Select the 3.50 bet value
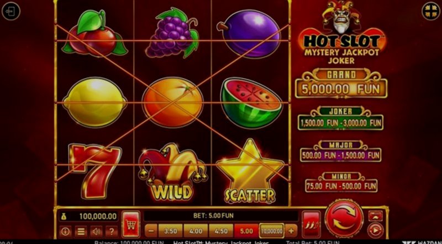 point(171,231)
